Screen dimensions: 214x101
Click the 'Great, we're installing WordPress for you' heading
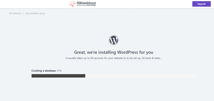pos(114,52)
